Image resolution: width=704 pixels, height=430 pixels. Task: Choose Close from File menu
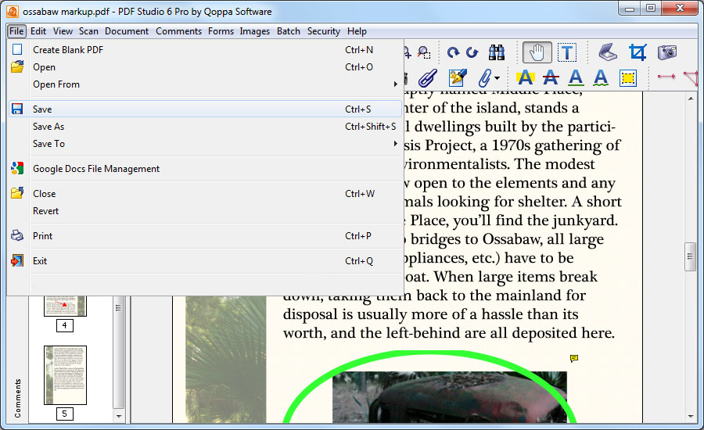[x=205, y=194]
